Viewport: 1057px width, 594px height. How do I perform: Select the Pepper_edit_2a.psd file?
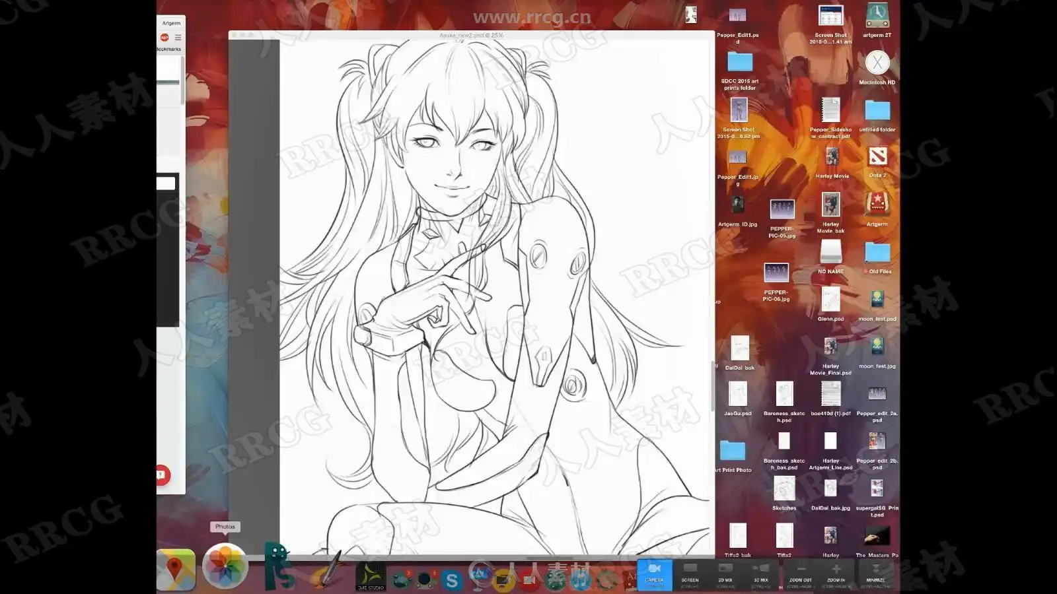877,394
